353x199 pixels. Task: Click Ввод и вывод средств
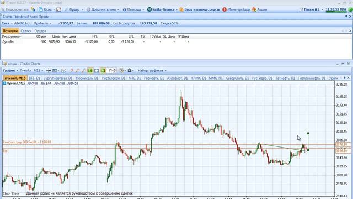(x=200, y=9)
